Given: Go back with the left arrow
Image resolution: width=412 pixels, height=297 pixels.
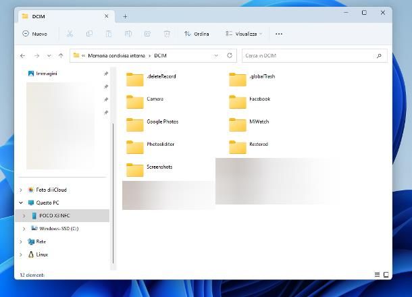Looking at the screenshot, I should (x=22, y=55).
